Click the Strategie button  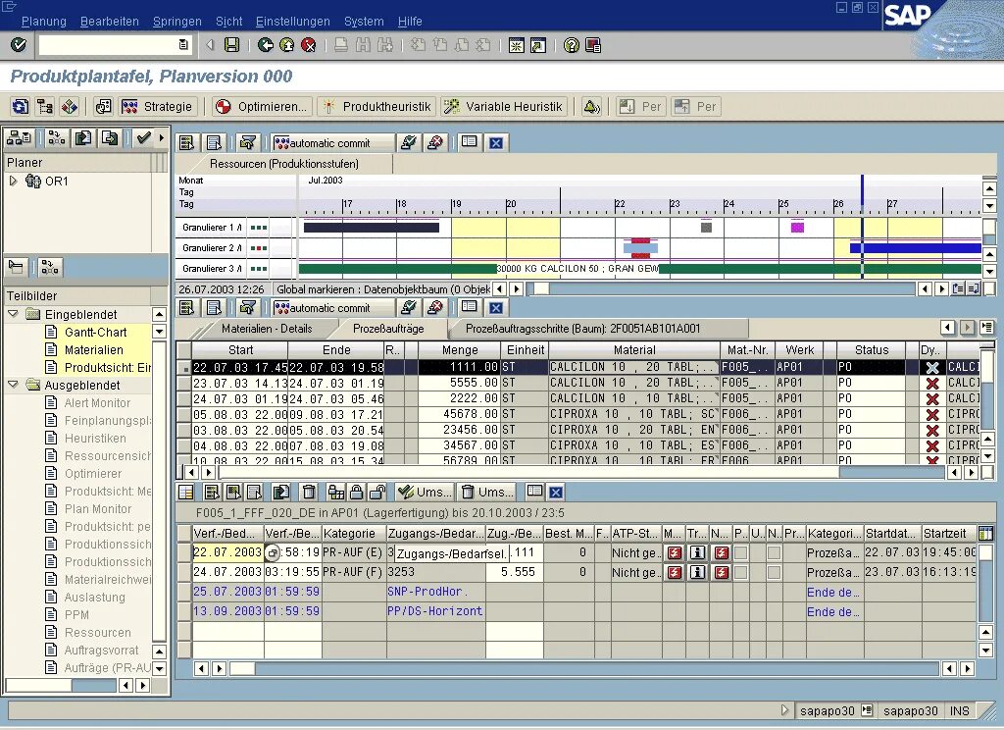(158, 106)
